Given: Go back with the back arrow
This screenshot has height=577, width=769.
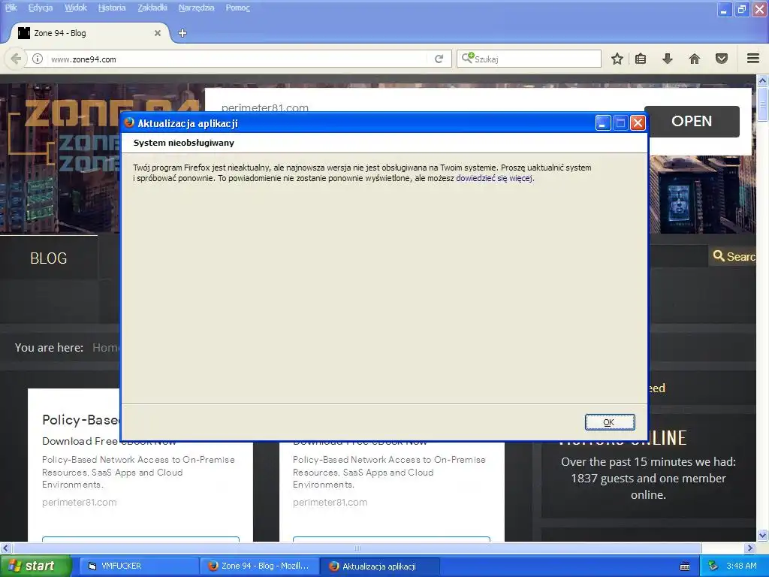Looking at the screenshot, I should click(x=16, y=59).
